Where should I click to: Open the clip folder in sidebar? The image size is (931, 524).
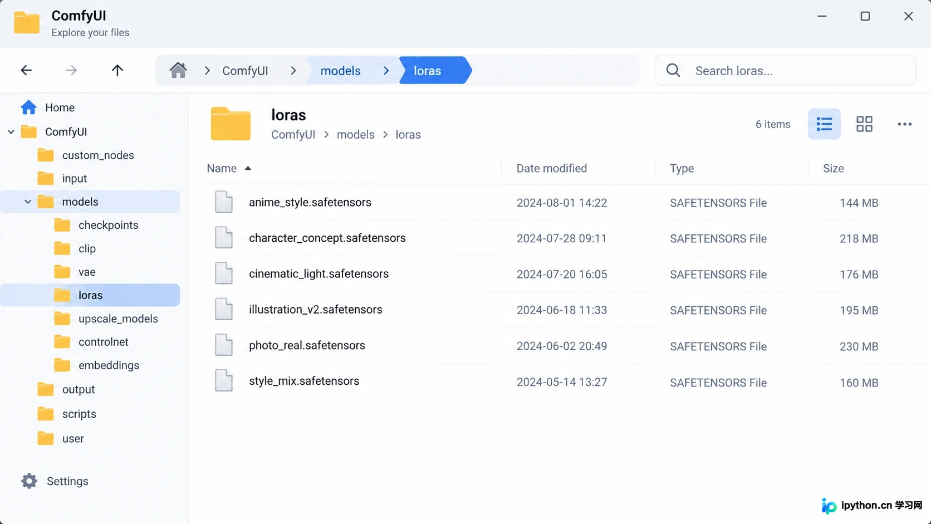[87, 248]
